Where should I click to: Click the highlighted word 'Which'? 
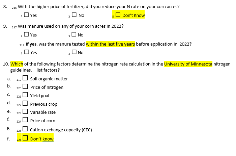(x=17, y=64)
